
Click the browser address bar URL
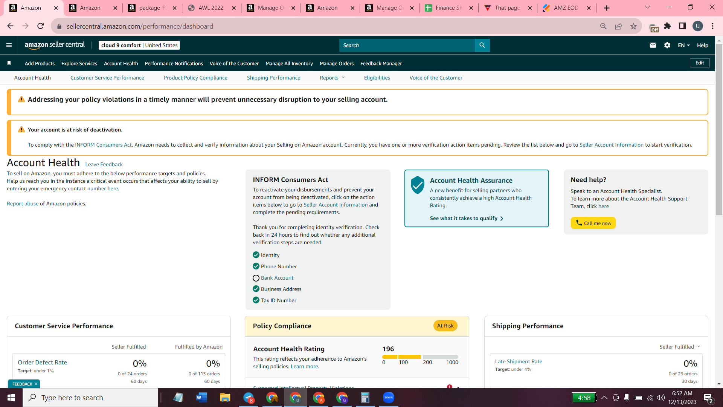(x=140, y=26)
